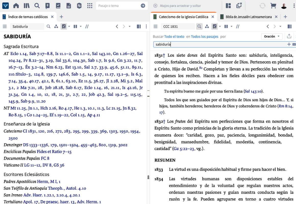
Task: Switch to Índice de temas católicos tab
Action: click(28, 17)
